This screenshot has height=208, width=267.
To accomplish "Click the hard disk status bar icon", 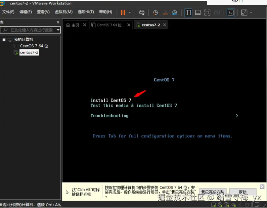I will 213,204.
